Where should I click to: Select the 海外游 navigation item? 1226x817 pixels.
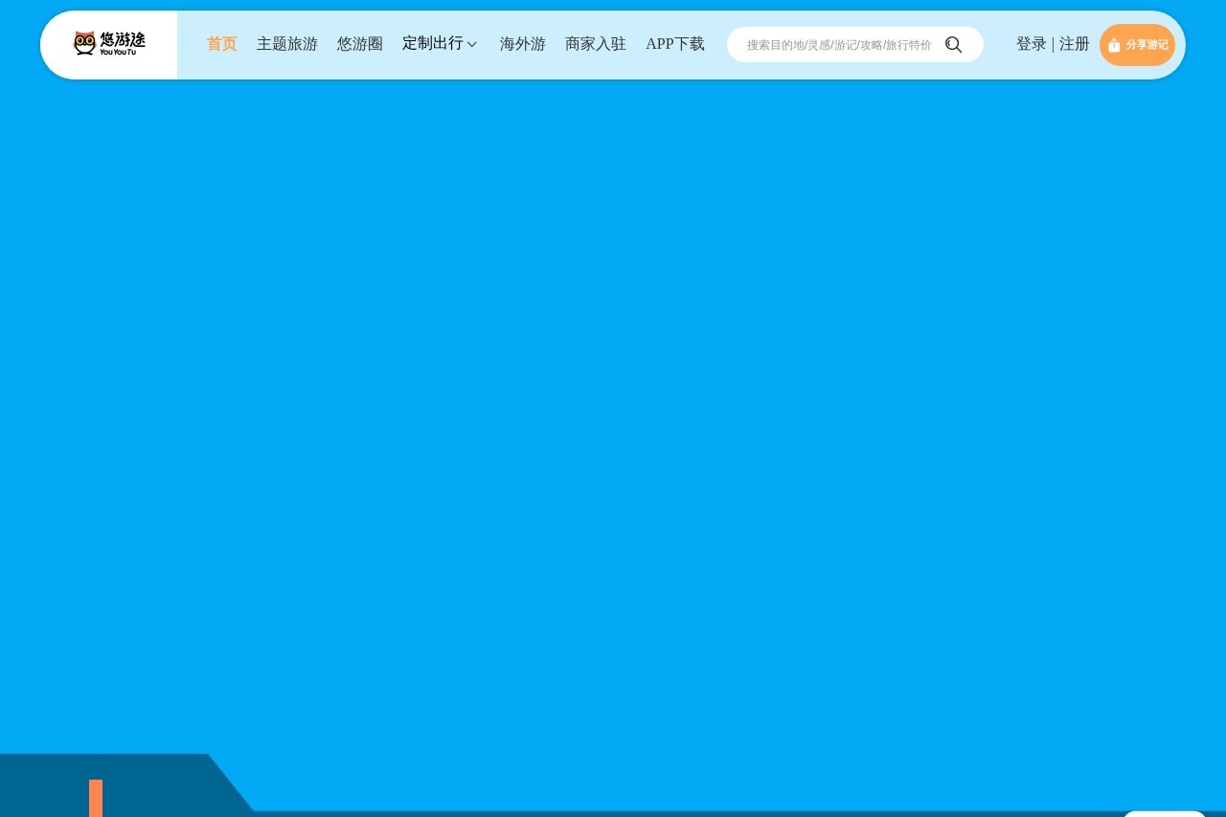[x=523, y=44]
